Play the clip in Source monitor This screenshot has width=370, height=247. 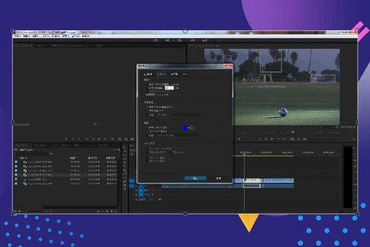coord(99,139)
